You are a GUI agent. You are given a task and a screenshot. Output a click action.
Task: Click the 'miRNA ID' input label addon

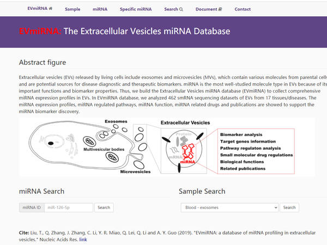coord(31,207)
